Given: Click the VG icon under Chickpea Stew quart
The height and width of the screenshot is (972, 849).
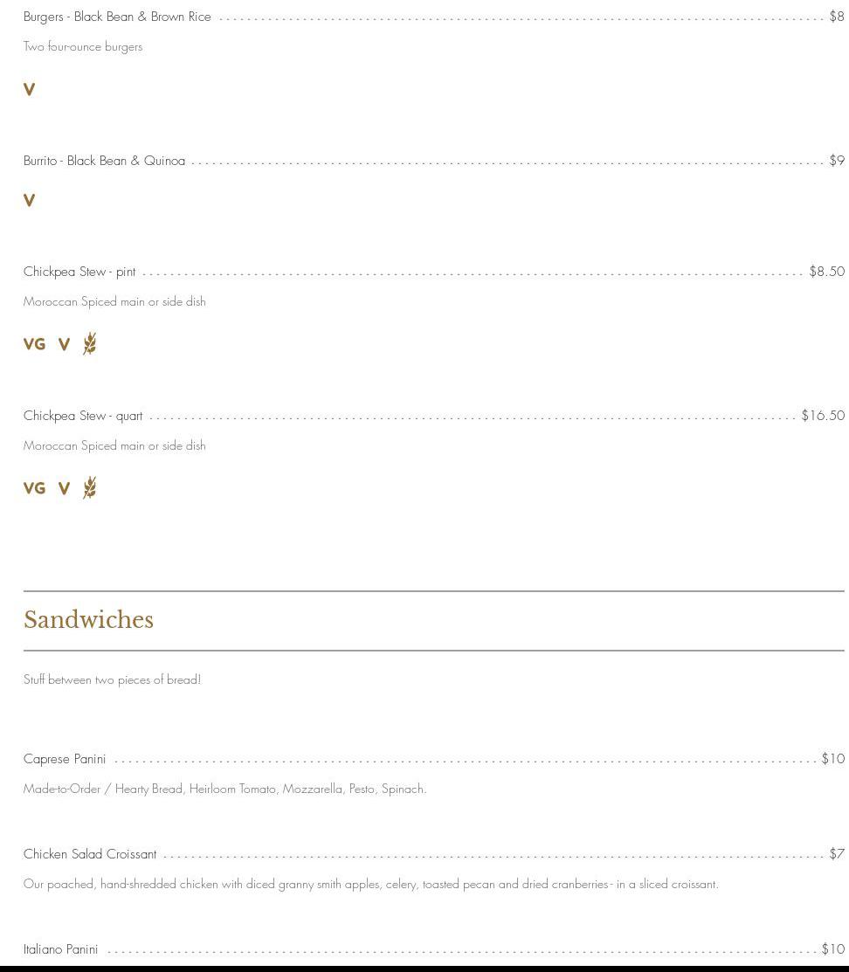Looking at the screenshot, I should point(34,488).
